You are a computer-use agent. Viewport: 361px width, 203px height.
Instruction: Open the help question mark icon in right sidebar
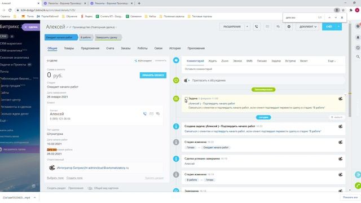click(x=358, y=27)
